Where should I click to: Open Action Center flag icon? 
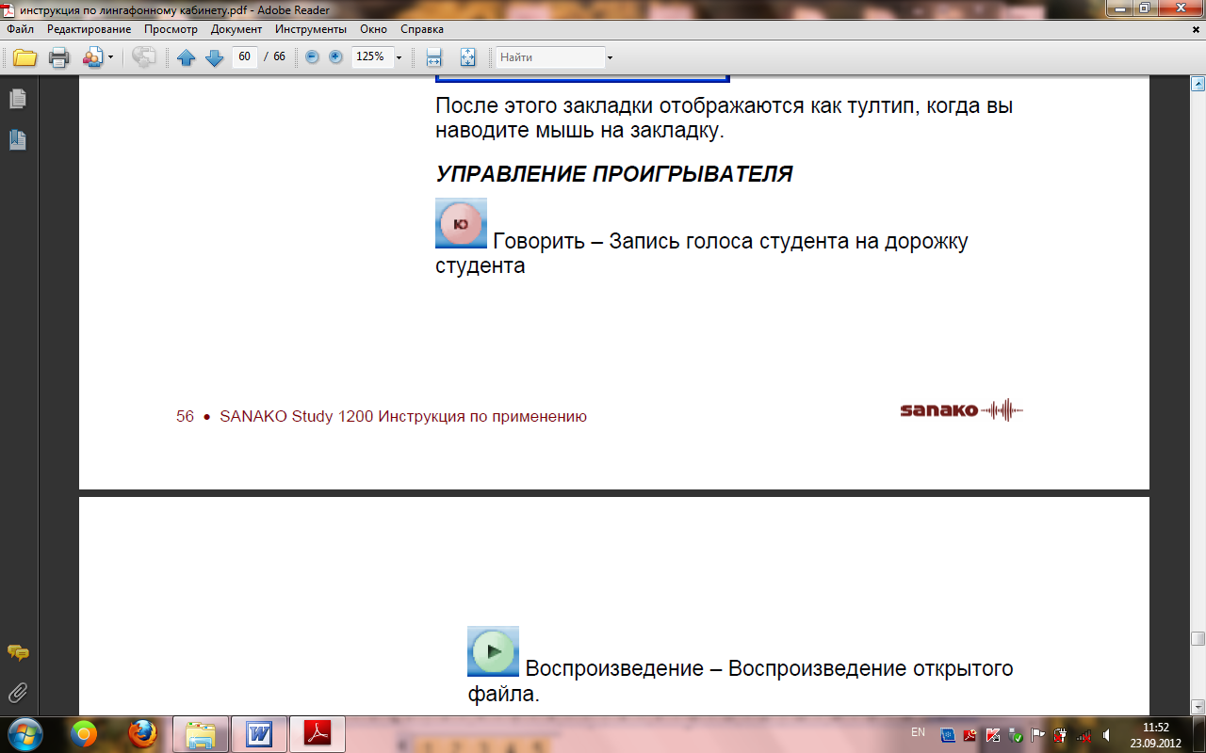pos(1037,735)
